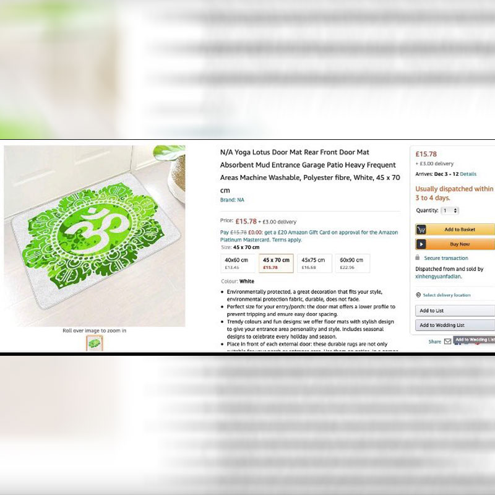Open the Brand: NA link
Screen dimensions: 495x495
[x=232, y=200]
